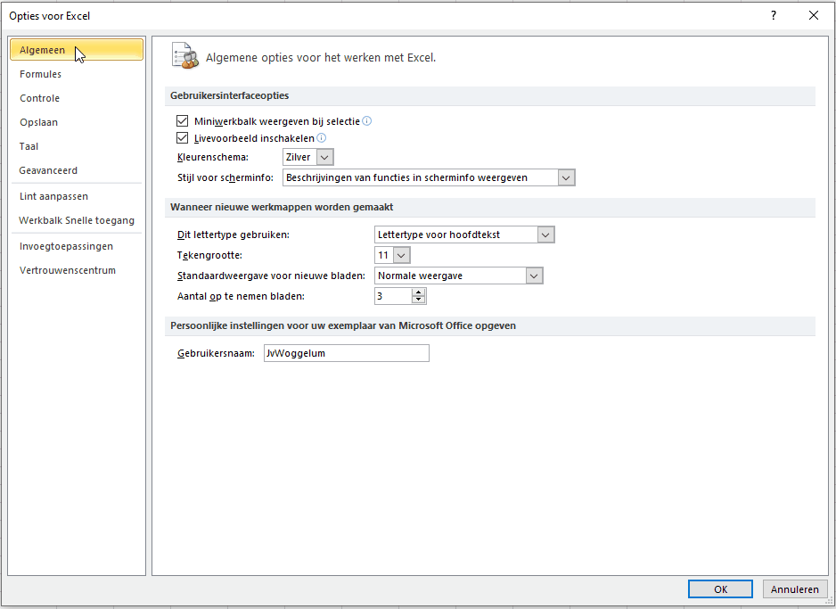Viewport: 836px width, 609px height.
Task: Open the Standaardweergave voor nieuwe bladen dropdown
Action: [458, 276]
